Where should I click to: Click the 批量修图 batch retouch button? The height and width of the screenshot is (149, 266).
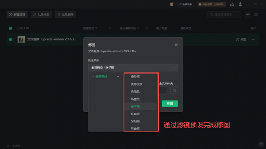(x=41, y=14)
